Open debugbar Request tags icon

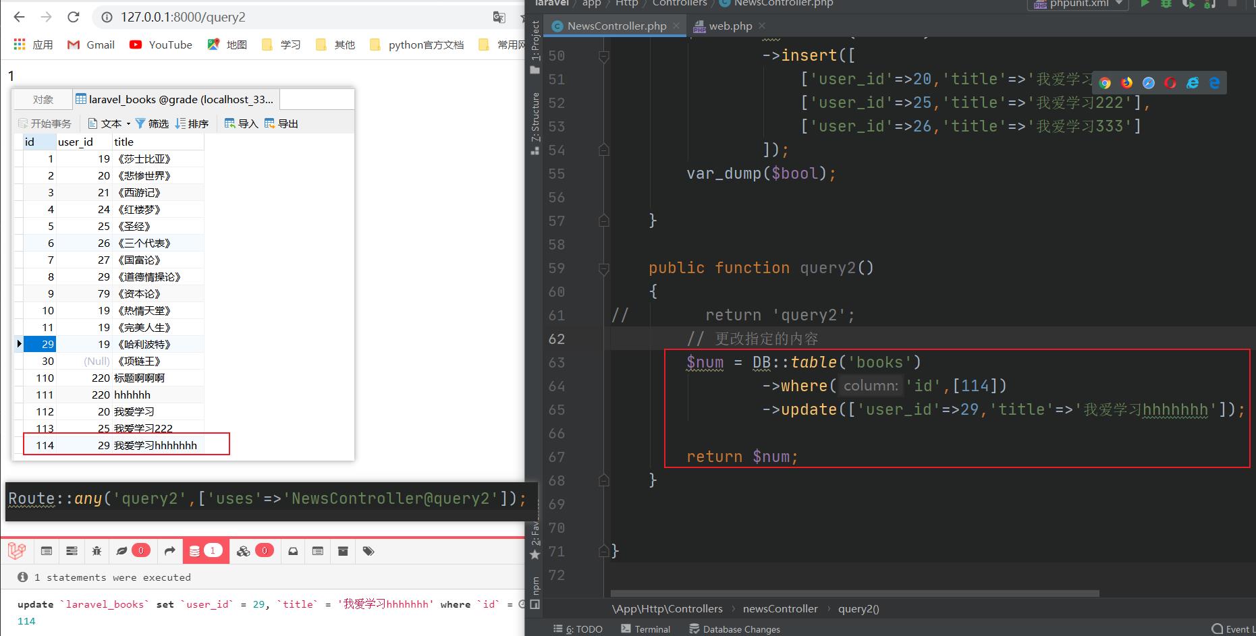(368, 551)
